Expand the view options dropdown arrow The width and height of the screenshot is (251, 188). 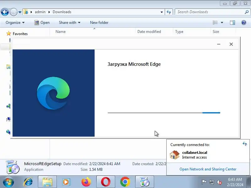click(222, 23)
